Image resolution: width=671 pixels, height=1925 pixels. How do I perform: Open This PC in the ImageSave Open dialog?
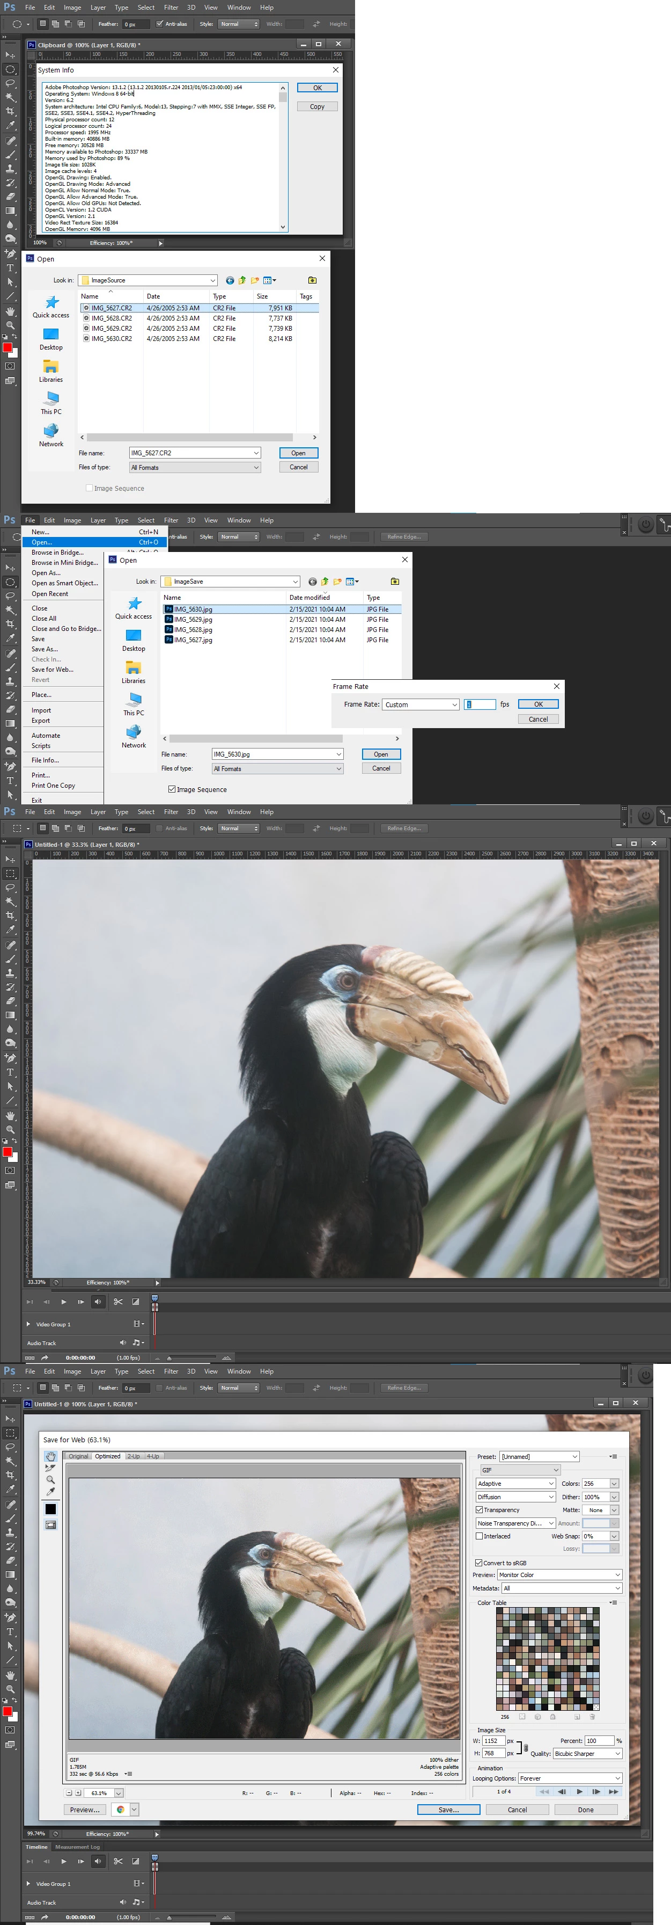(134, 704)
